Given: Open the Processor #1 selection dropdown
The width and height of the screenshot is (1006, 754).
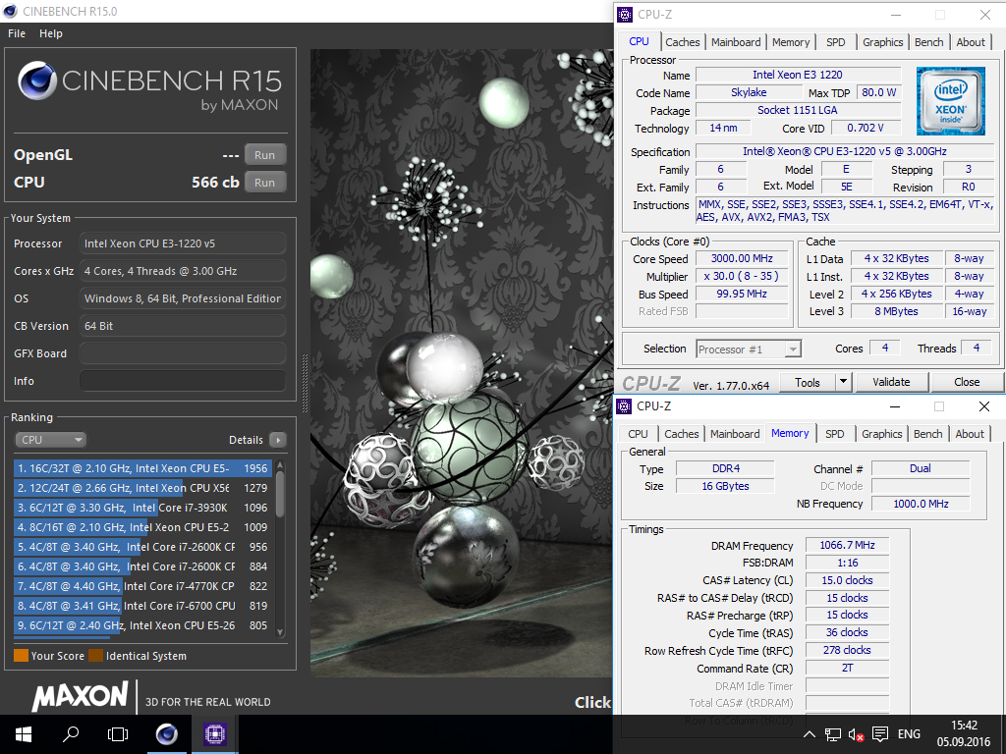Looking at the screenshot, I should tap(749, 350).
